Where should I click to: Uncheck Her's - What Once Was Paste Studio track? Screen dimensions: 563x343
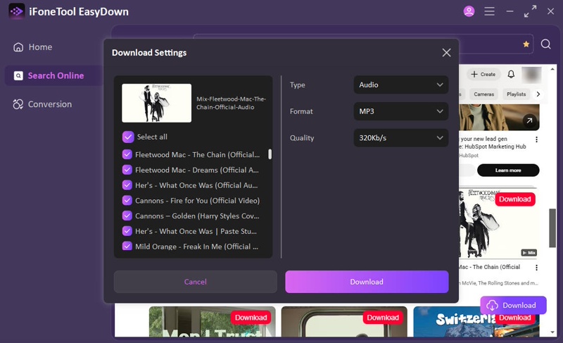pyautogui.click(x=127, y=231)
